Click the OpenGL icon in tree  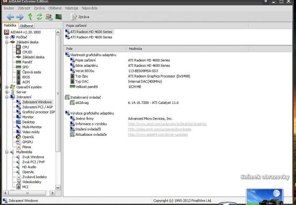pos(18,137)
